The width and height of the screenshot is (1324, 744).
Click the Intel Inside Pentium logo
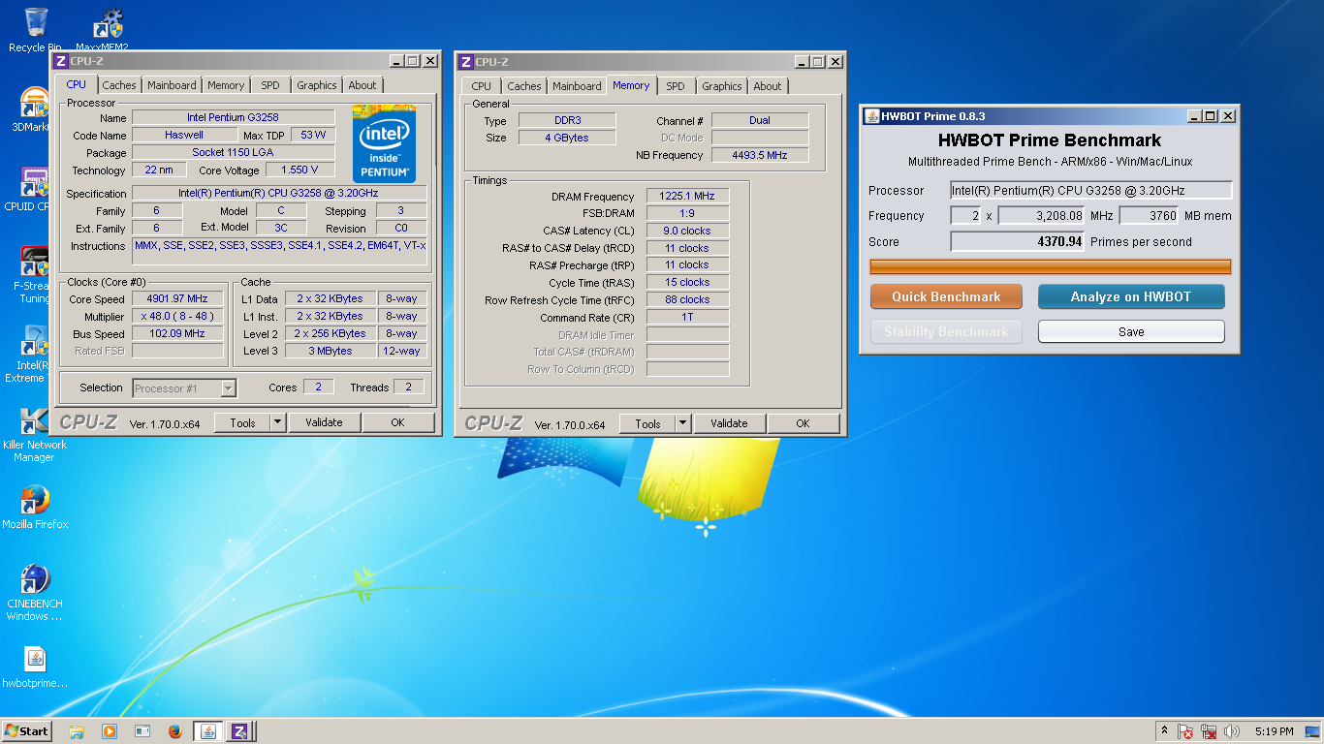[x=385, y=143]
